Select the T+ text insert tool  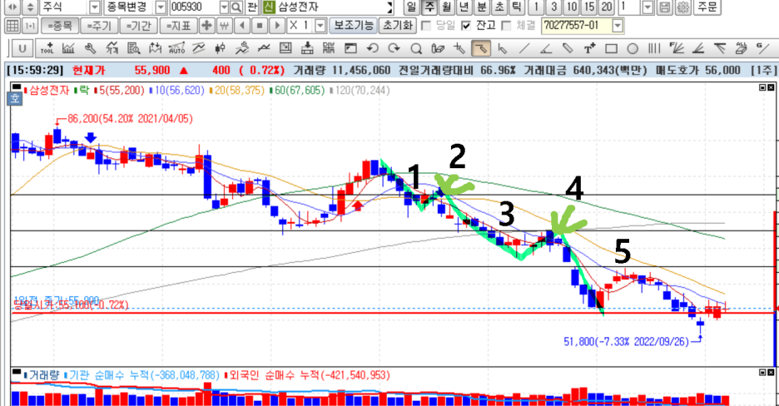pyautogui.click(x=589, y=48)
